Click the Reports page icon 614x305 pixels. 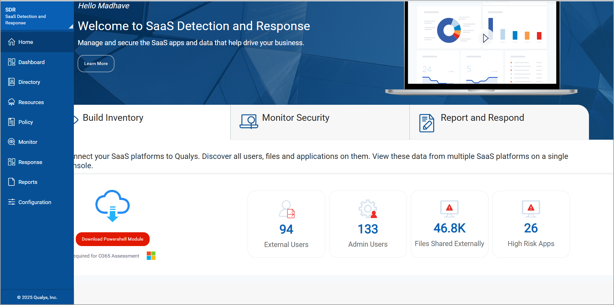click(x=12, y=182)
